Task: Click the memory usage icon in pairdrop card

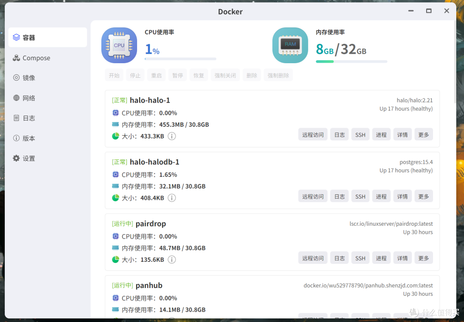Action: pyautogui.click(x=116, y=248)
